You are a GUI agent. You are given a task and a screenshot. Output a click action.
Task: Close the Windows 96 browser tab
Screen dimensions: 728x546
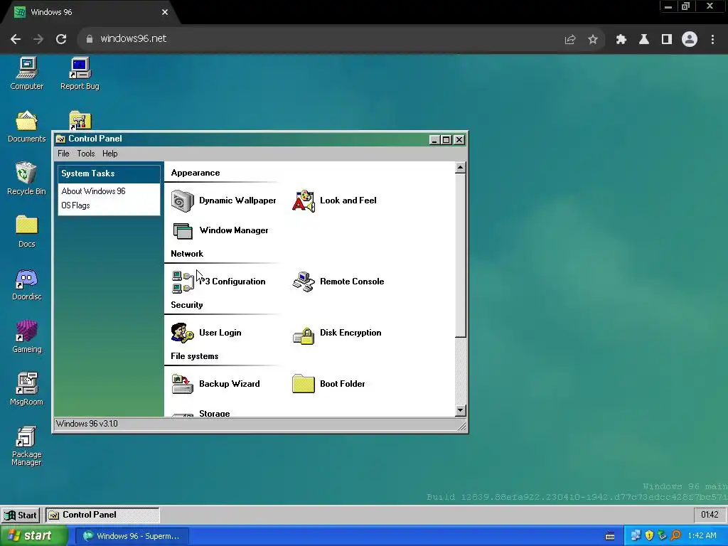click(x=165, y=12)
